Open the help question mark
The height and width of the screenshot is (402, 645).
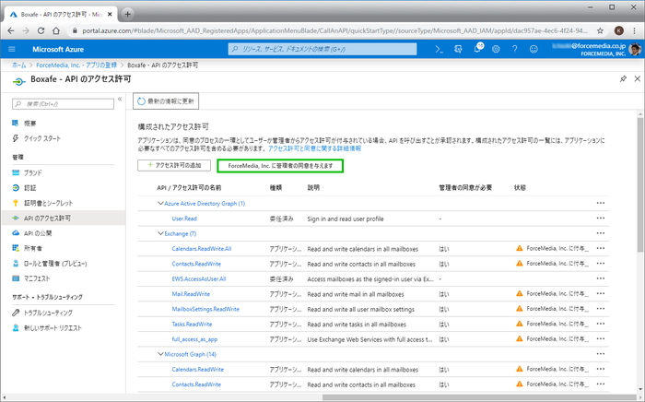(x=514, y=50)
